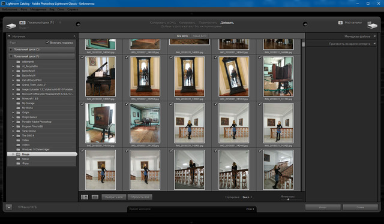This screenshot has width=384, height=224.
Task: Click Сбросить все button
Action: coord(140,197)
